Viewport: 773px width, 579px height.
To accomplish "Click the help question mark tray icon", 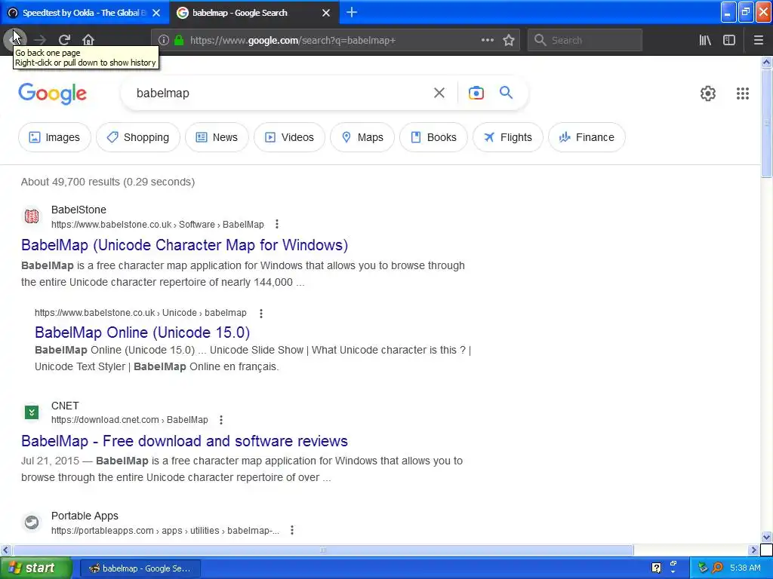I will [x=656, y=568].
